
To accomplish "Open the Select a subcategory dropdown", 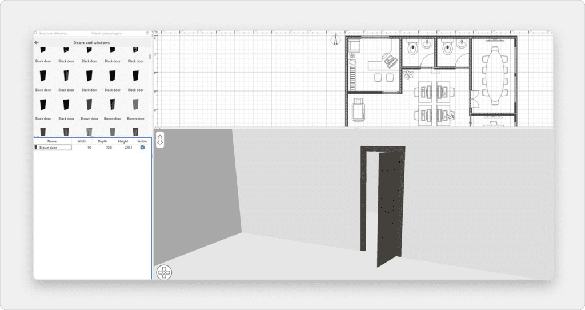I will tap(119, 34).
